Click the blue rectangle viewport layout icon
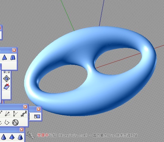This screenshot has height=142, width=164. (x=37, y=116)
